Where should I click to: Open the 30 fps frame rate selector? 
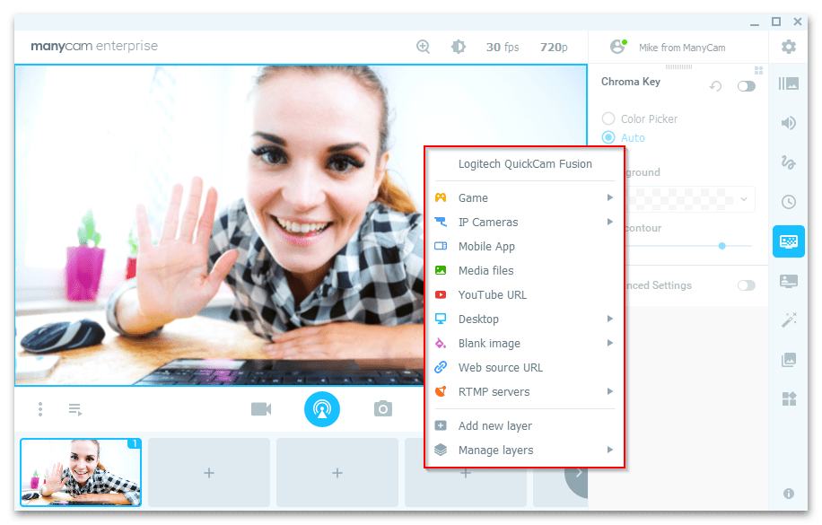(x=503, y=48)
